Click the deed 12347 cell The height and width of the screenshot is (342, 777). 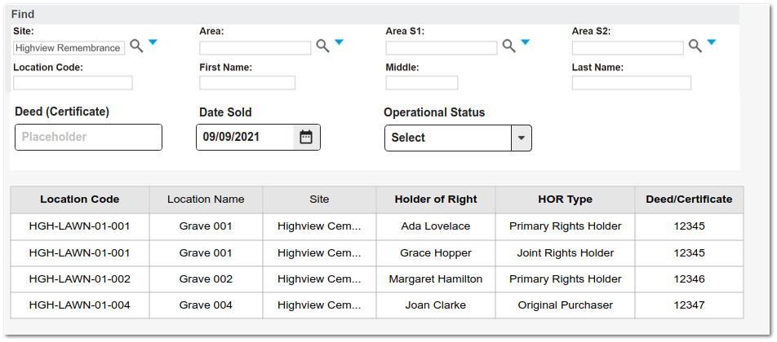pyautogui.click(x=690, y=305)
